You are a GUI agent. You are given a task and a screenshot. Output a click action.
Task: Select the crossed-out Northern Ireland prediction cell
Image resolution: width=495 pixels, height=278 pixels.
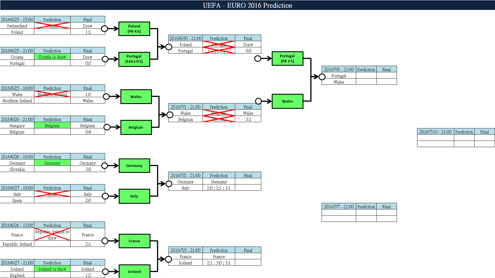(x=52, y=94)
